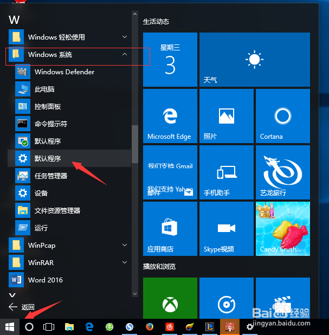Open Task View on the taskbar

(49, 327)
